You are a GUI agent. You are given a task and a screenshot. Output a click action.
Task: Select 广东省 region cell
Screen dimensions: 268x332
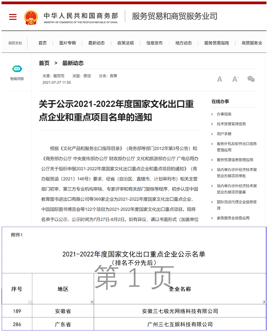(x=63, y=324)
